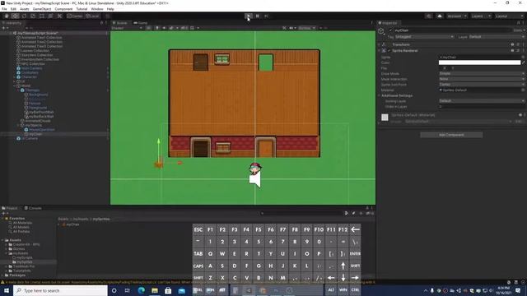Viewport: 527px width, 296px height.
Task: Collapse the Transform component
Action: click(x=379, y=44)
